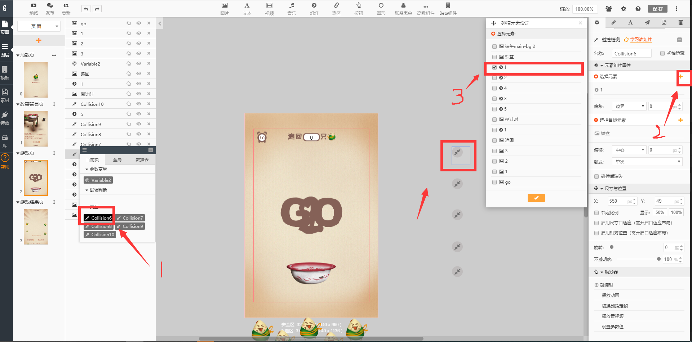Check the 倒计时 checkbox in element list
Image resolution: width=692 pixels, height=342 pixels.
click(494, 120)
